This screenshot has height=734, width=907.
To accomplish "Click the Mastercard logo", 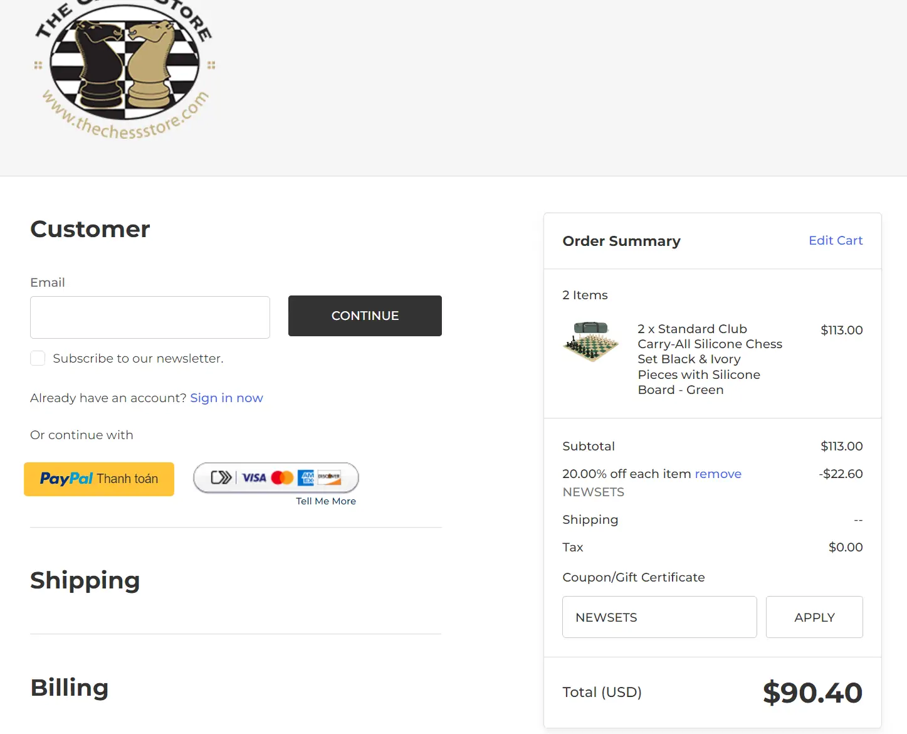I will click(282, 478).
